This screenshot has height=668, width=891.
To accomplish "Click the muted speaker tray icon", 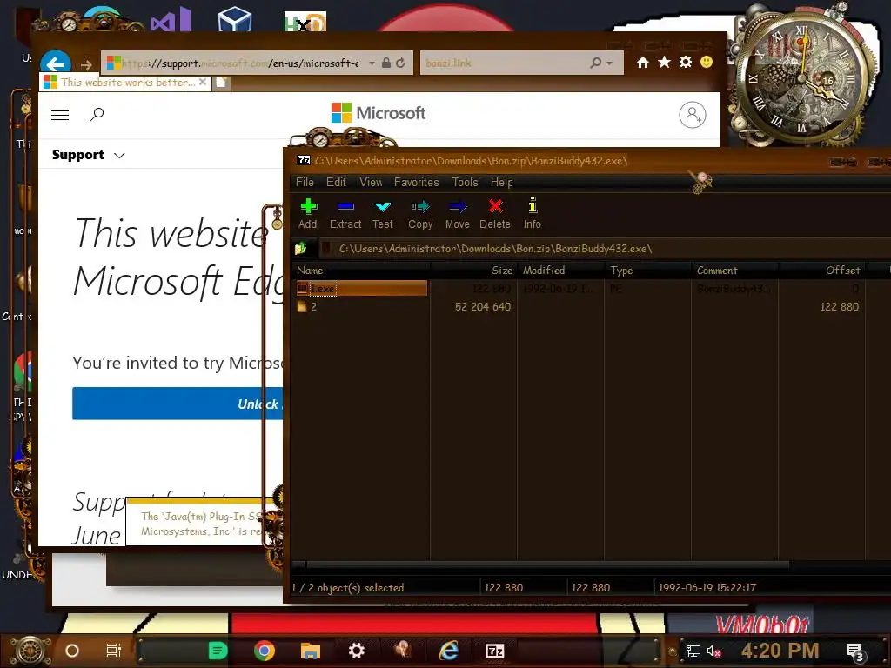I will click(x=713, y=651).
